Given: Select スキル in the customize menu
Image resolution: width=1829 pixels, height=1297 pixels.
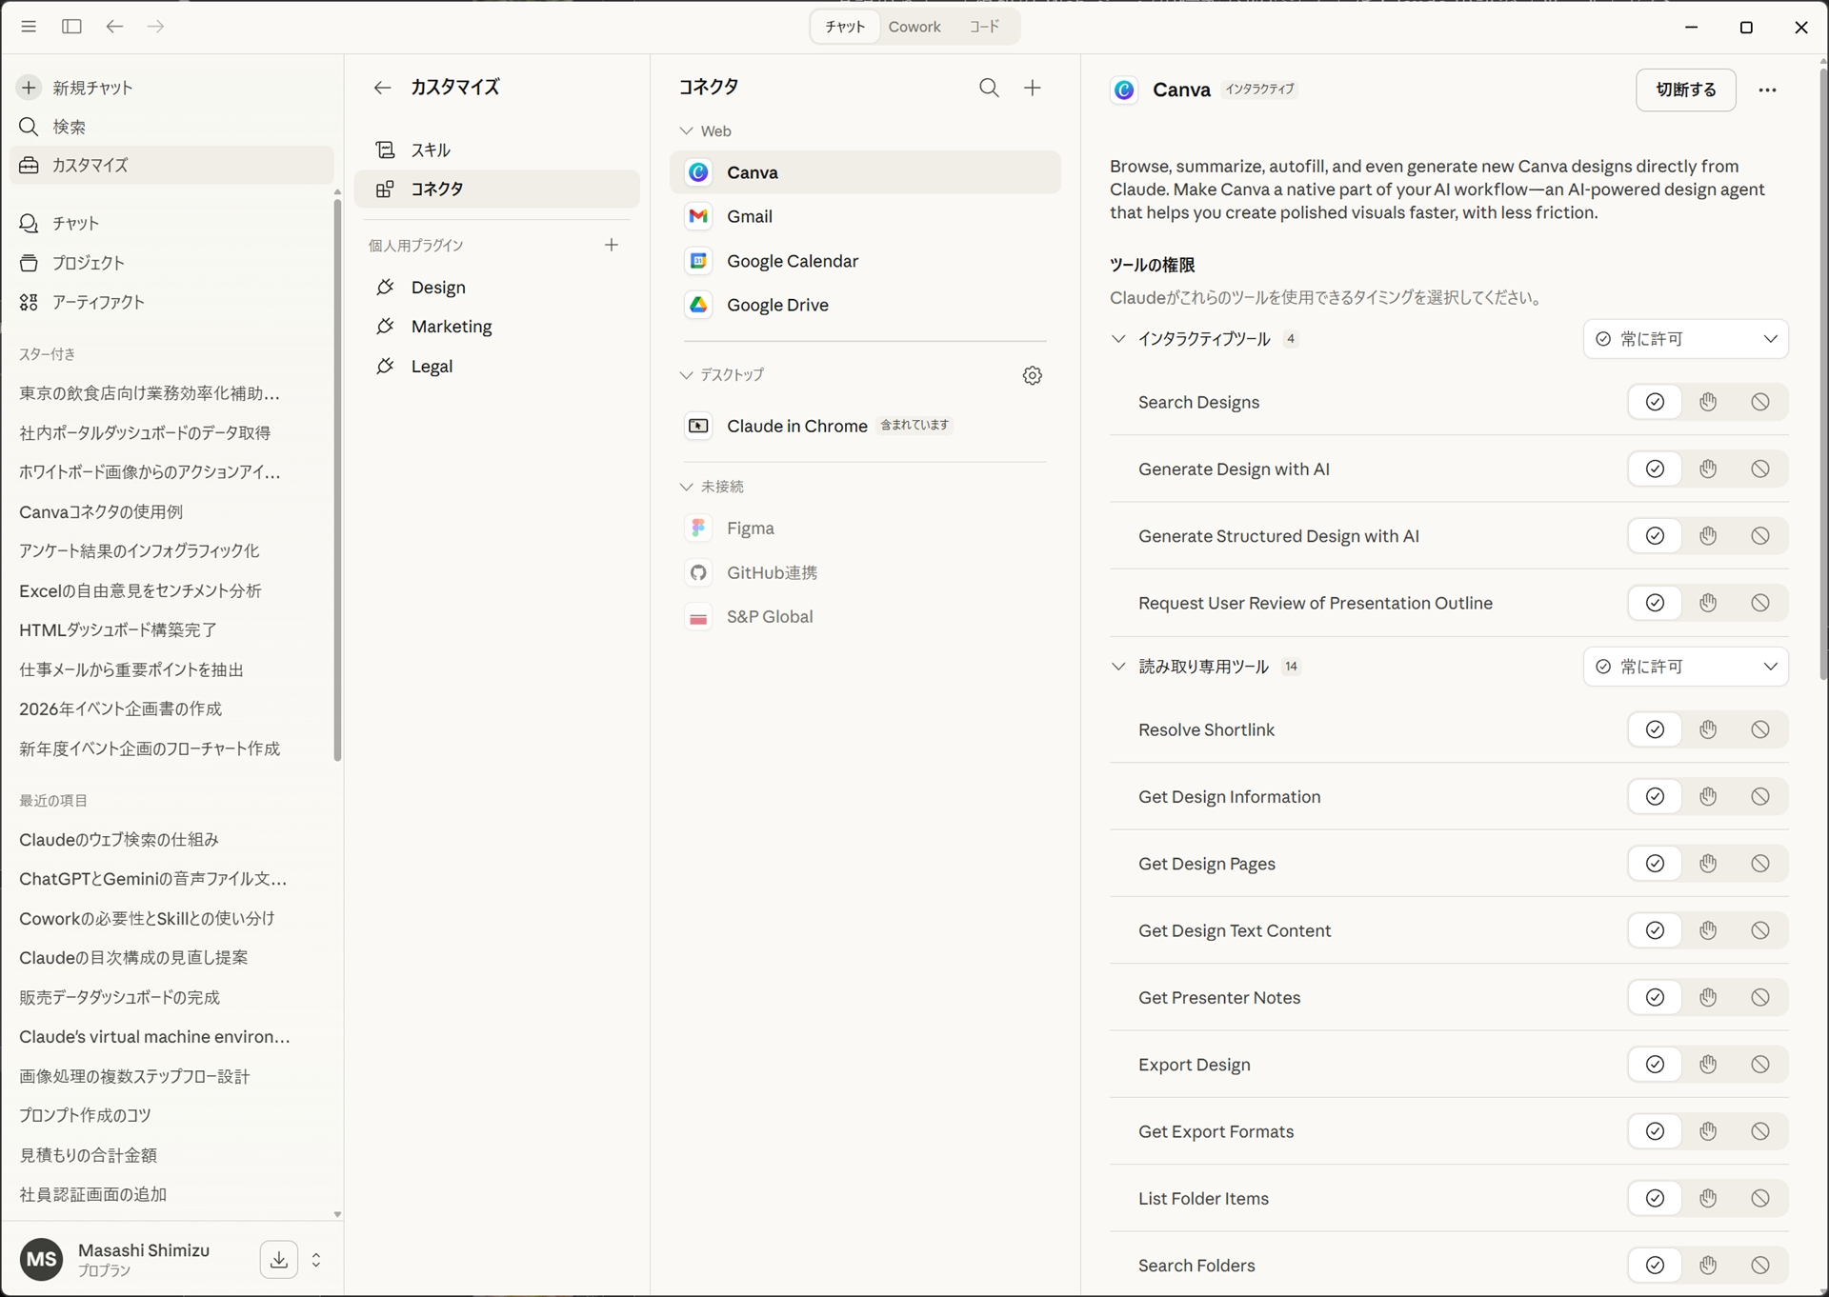Looking at the screenshot, I should pyautogui.click(x=431, y=150).
